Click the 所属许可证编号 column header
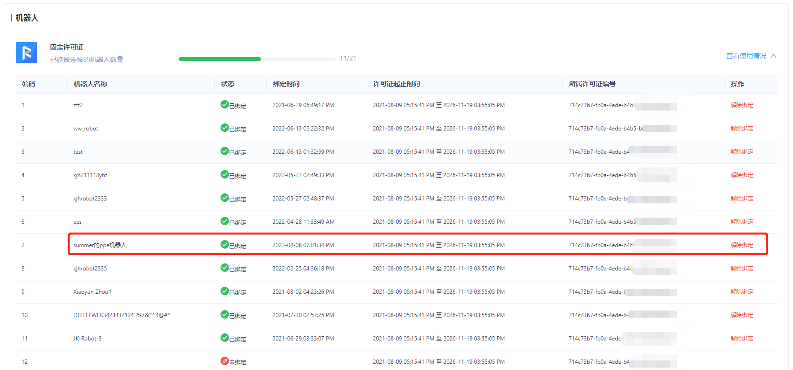Viewport: 793px width, 370px height. [x=592, y=84]
